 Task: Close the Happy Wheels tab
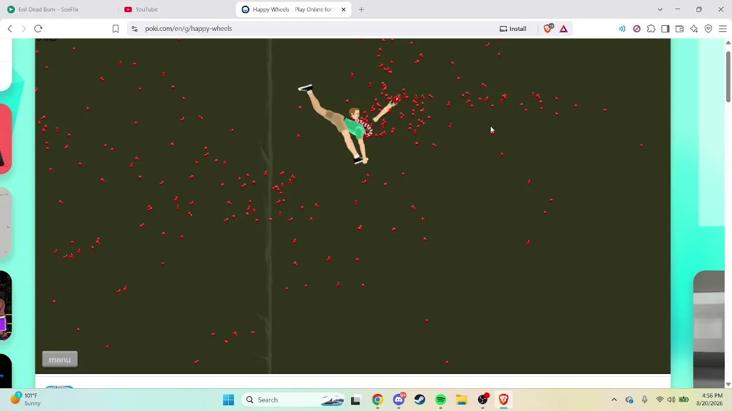344,9
